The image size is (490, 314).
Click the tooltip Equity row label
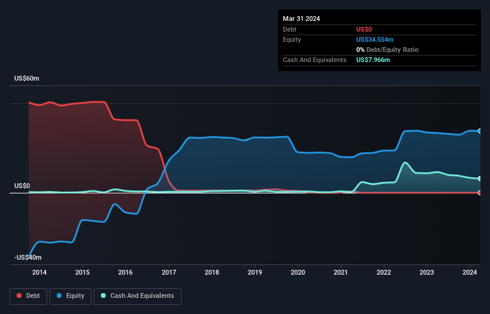pos(292,39)
